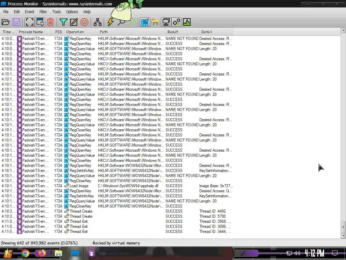This screenshot has height=260, width=346.
Task: Select Thread Exit row with Thread ID 3096
Action: [x=117, y=226]
